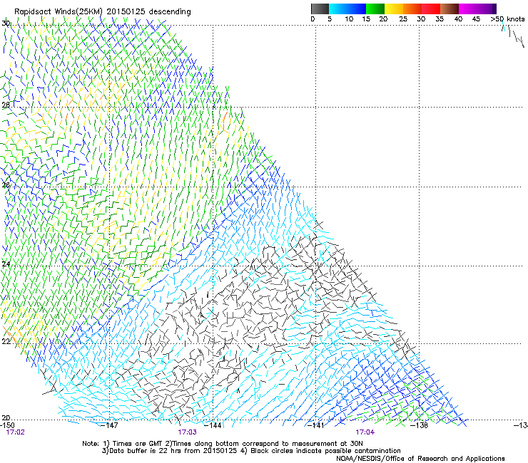Click the latitude label '24'
This screenshot has height=463, width=528.
pyautogui.click(x=6, y=264)
